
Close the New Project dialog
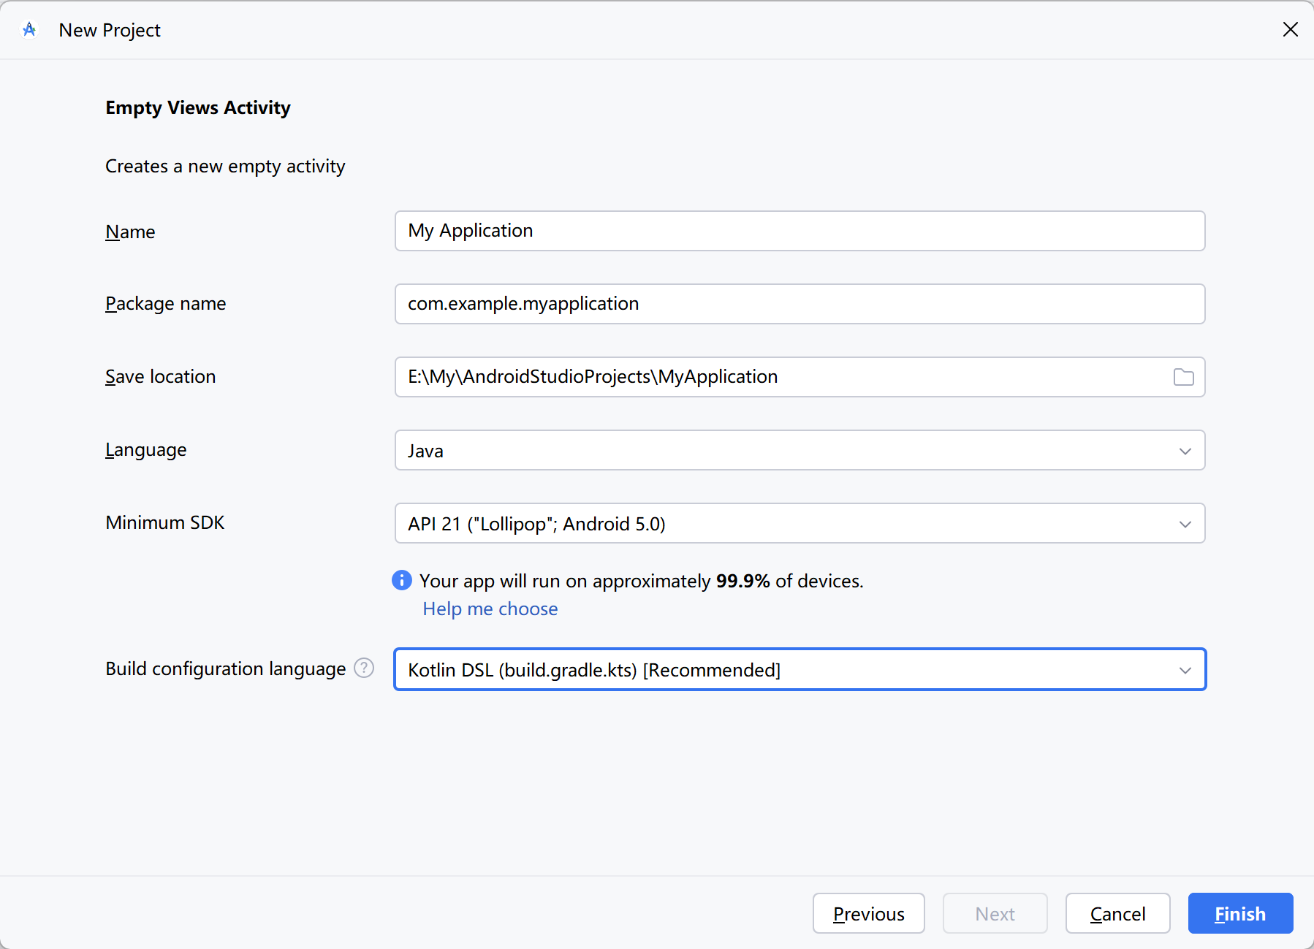1290,29
